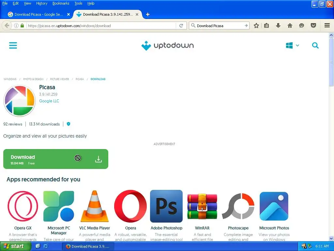This screenshot has height=251, width=334.
Task: Click the 92 reviews text
Action: tap(13, 124)
